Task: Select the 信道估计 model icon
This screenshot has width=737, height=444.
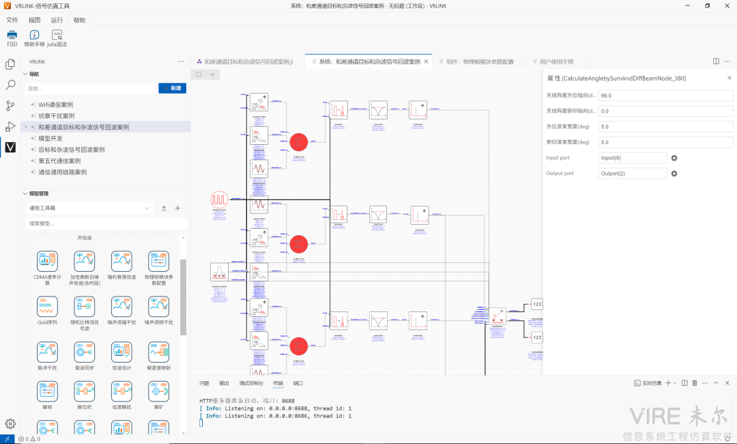Action: click(x=121, y=352)
